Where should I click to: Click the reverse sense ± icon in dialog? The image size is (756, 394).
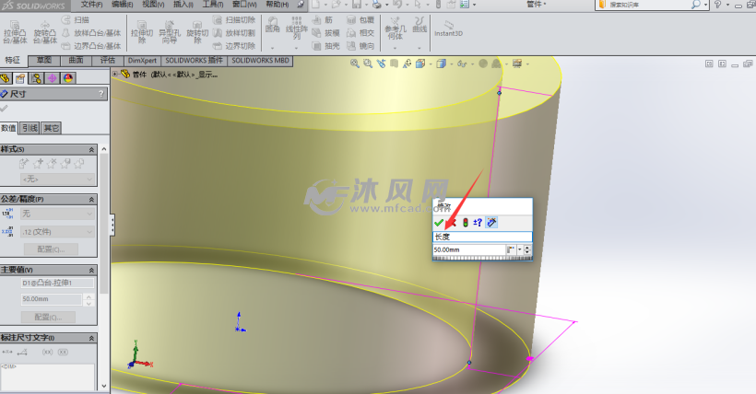pyautogui.click(x=478, y=223)
